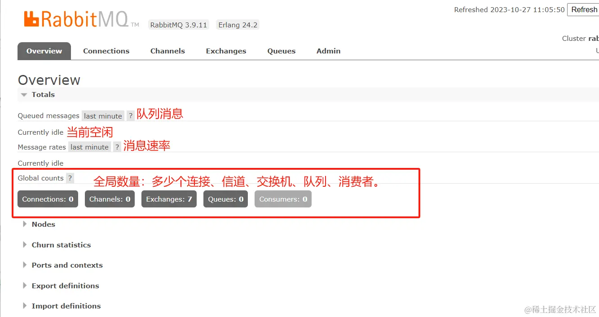Change Message rates last minute range
Viewport: 599px width, 317px height.
89,147
